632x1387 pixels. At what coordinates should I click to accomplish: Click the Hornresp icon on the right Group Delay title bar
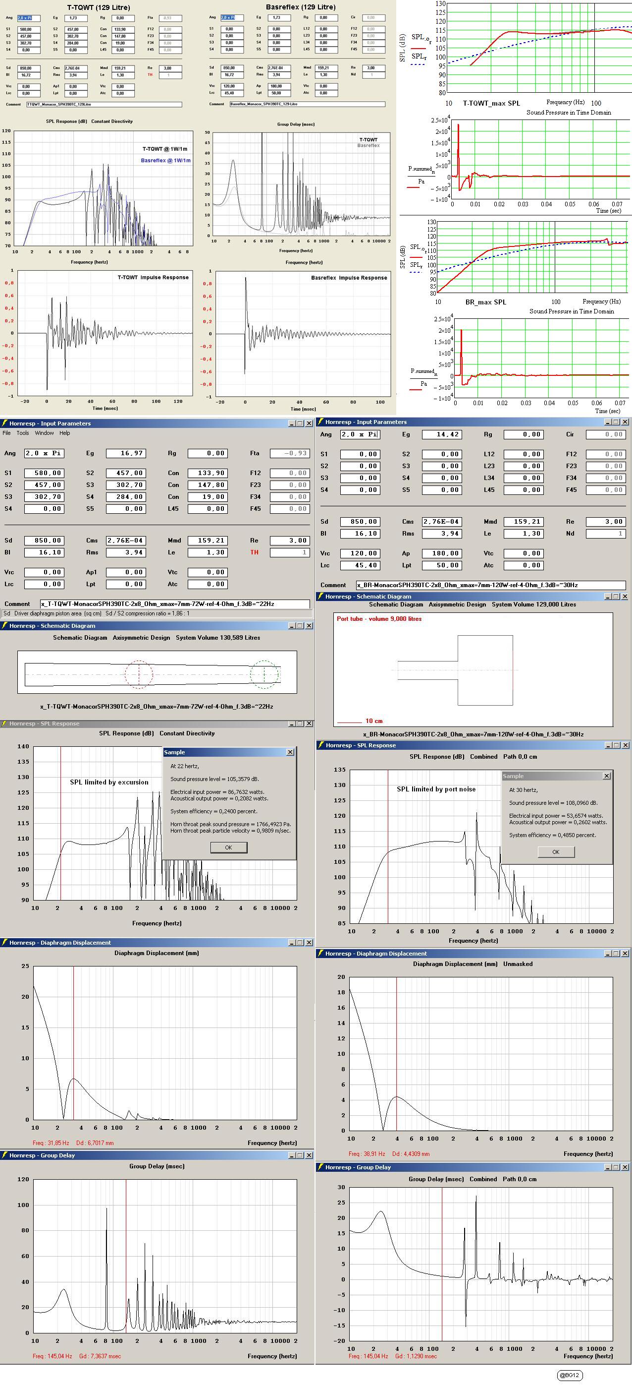pos(320,1167)
